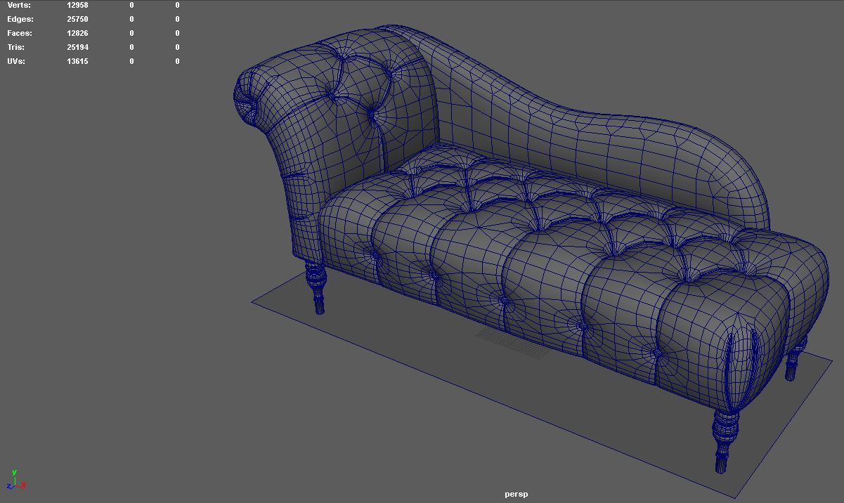Viewport: 844px width, 503px height.
Task: Click the Edges label in the HUD
Action: click(x=20, y=19)
